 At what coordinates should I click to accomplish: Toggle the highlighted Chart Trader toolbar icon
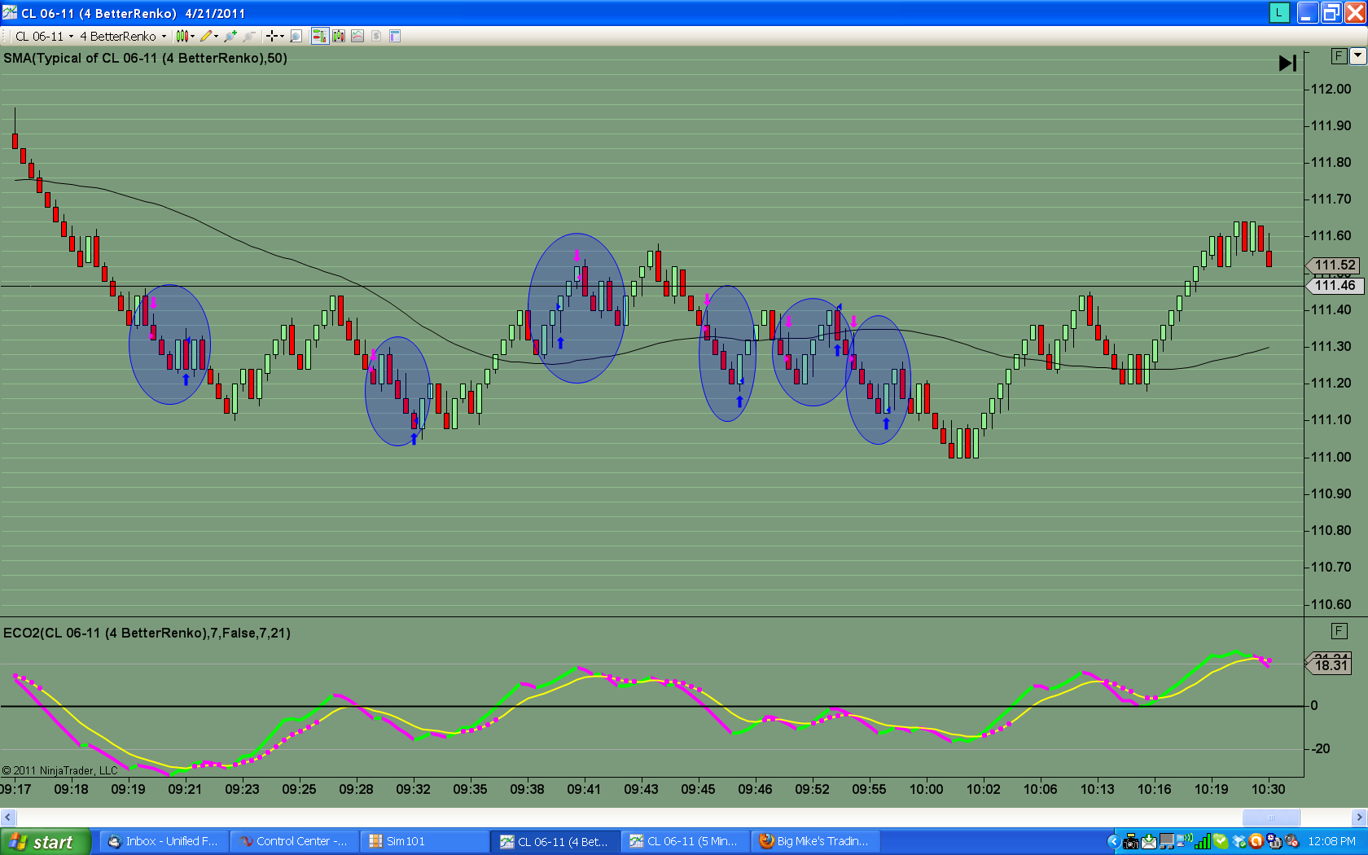(319, 36)
